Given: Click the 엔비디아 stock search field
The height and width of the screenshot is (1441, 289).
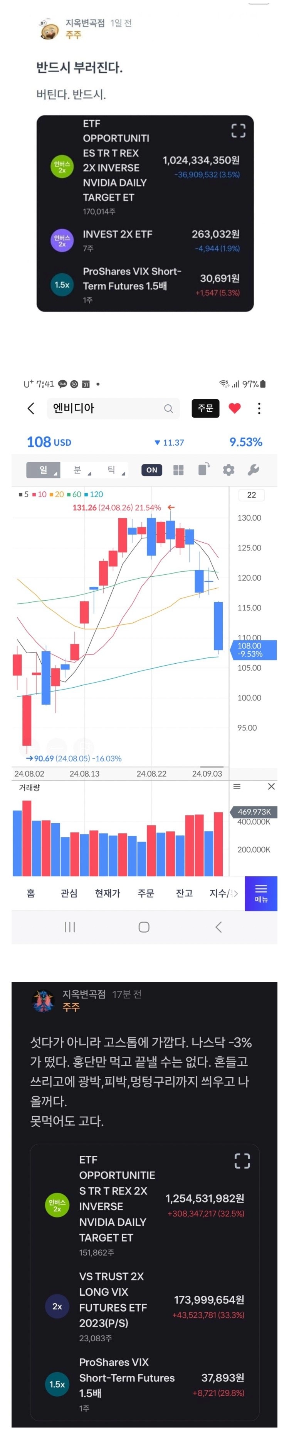Looking at the screenshot, I should pos(106,408).
